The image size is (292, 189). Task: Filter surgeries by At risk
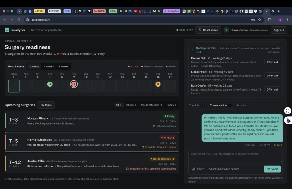coord(131,105)
